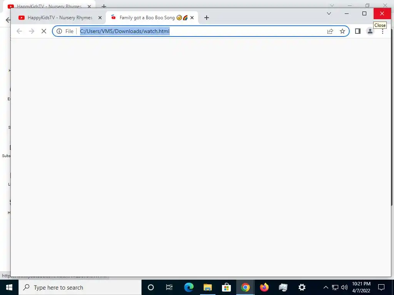Screen dimensions: 394x295
Task: Open tab search chevron in background window
Action: pos(332,5)
